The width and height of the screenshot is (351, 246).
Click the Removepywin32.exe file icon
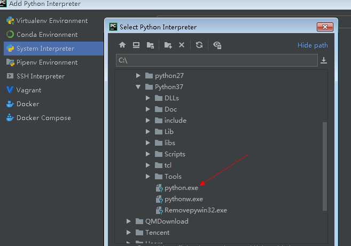pyautogui.click(x=159, y=210)
